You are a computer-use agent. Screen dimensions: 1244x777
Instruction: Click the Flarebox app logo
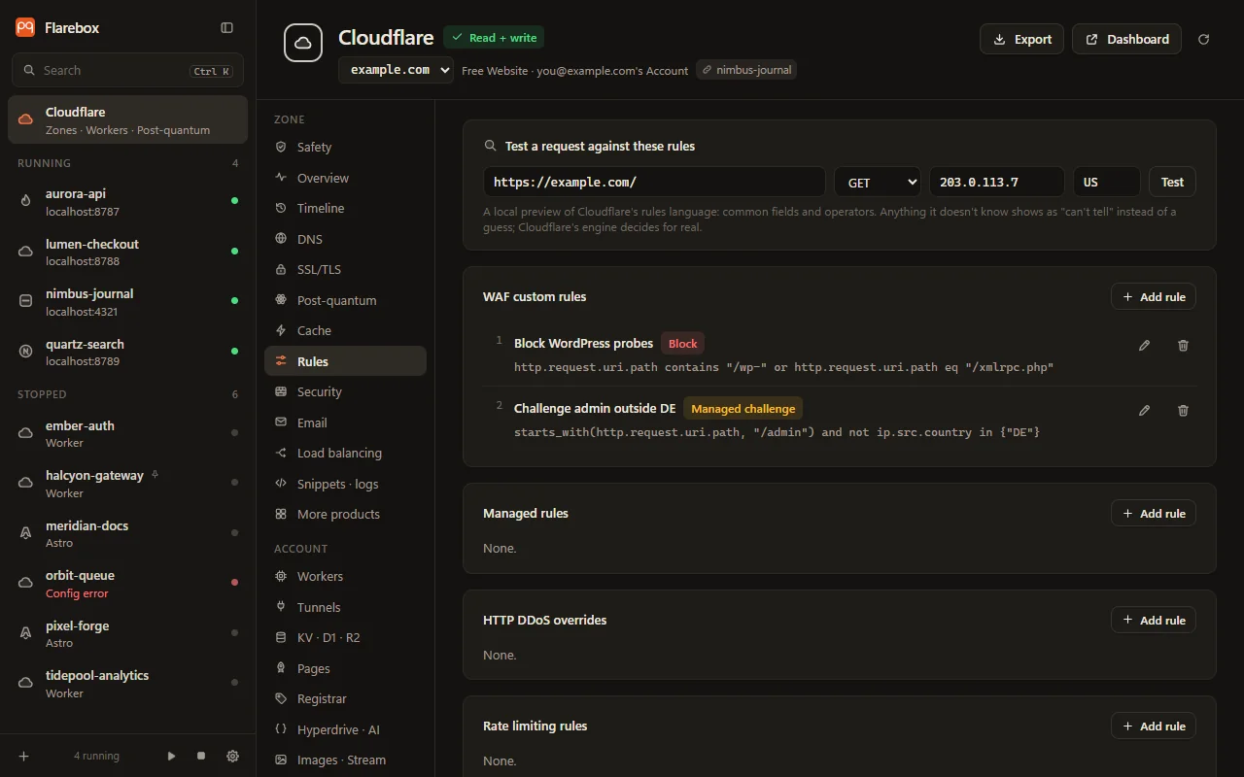click(25, 28)
